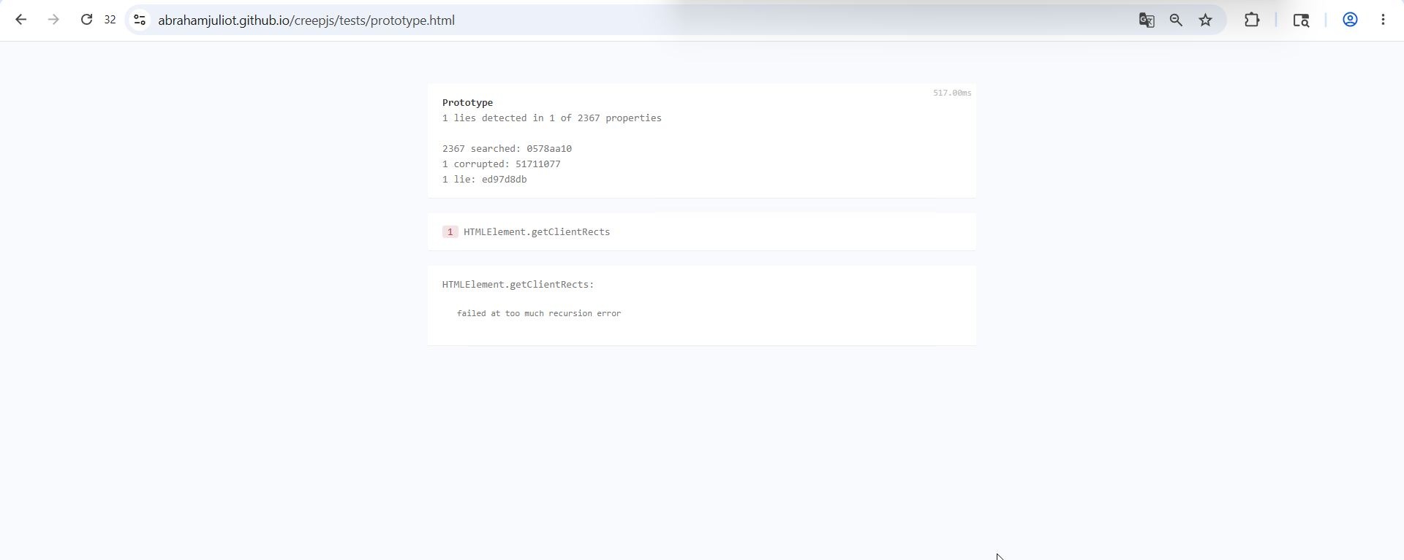
Task: Open the Extensions puzzle icon
Action: click(x=1252, y=20)
